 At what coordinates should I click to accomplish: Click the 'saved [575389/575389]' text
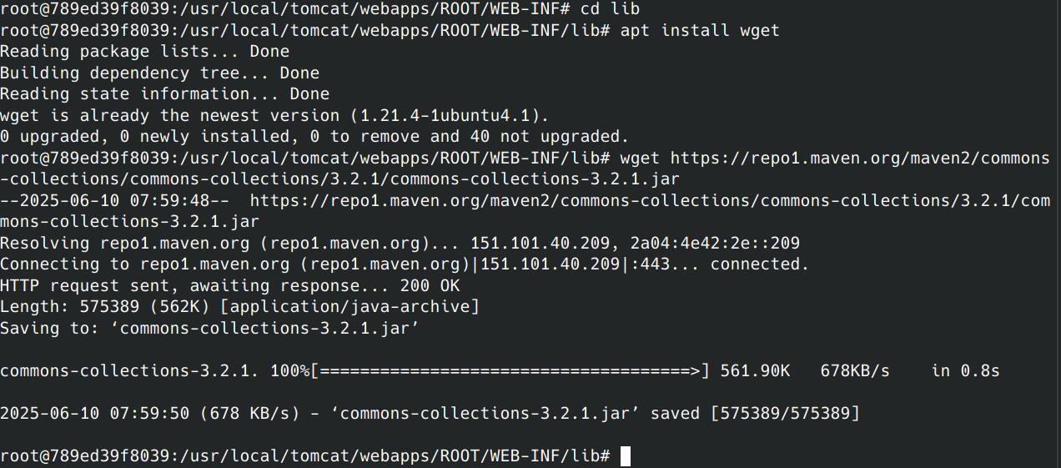[755, 413]
